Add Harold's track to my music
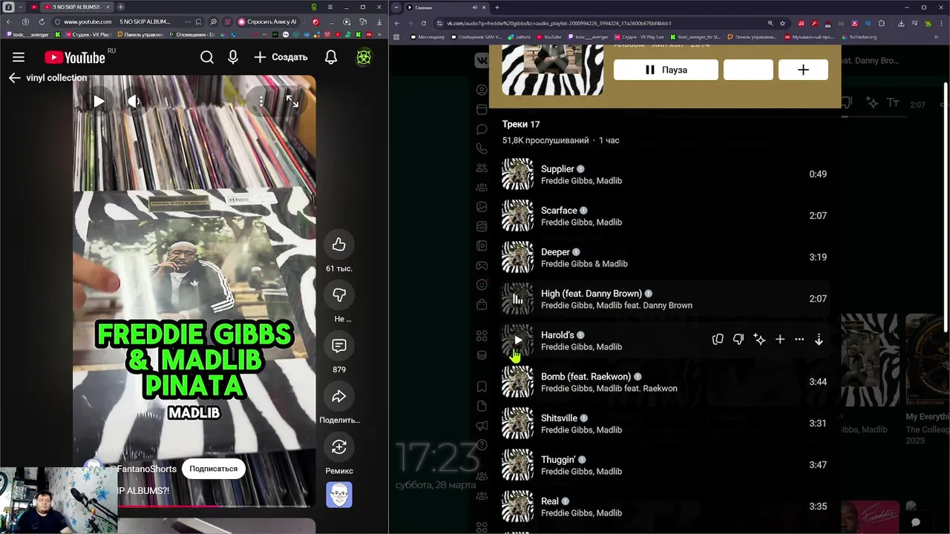 coord(780,340)
